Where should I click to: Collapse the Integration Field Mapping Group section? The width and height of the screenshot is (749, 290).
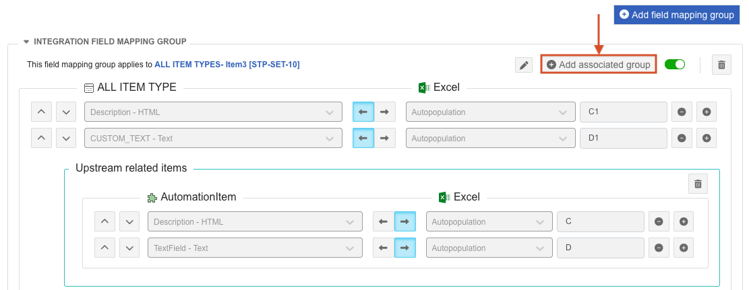click(x=26, y=42)
